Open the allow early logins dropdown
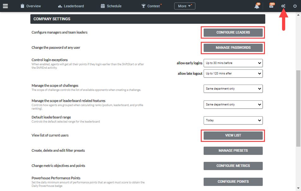This screenshot has width=301, height=191. click(233, 63)
